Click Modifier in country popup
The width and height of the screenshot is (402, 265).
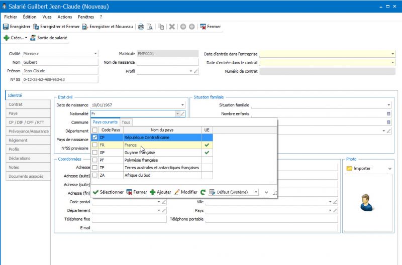185,192
